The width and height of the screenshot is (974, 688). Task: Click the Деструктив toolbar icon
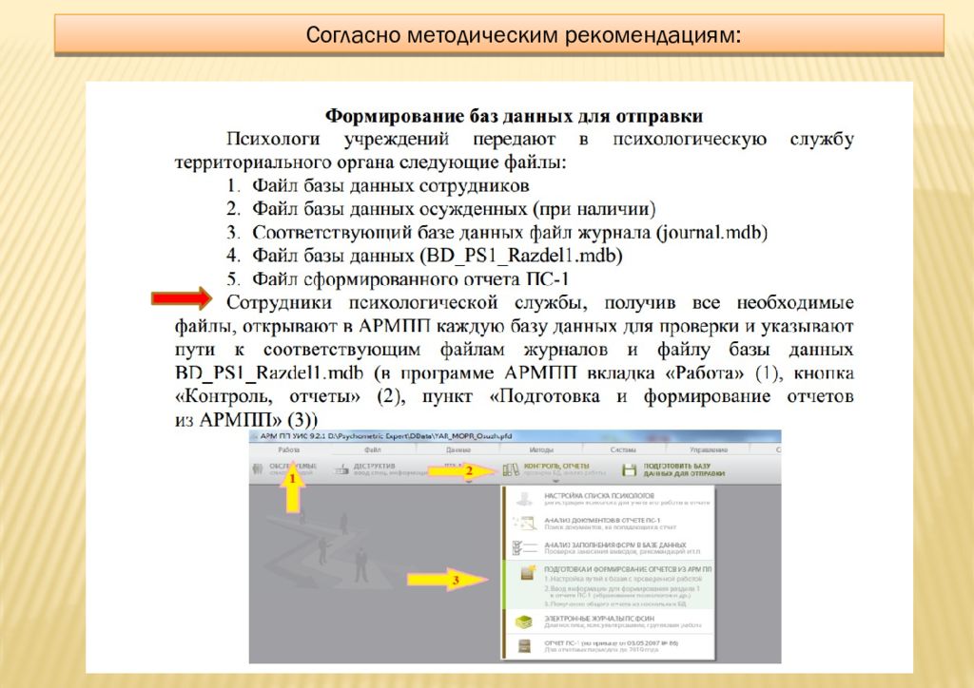344,468
